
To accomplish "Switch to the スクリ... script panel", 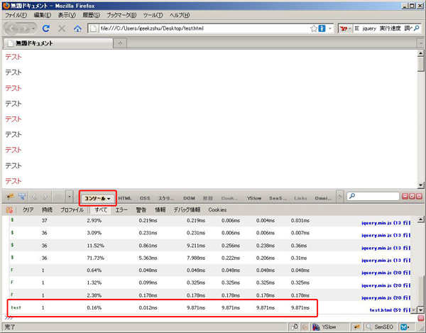I will tap(166, 198).
